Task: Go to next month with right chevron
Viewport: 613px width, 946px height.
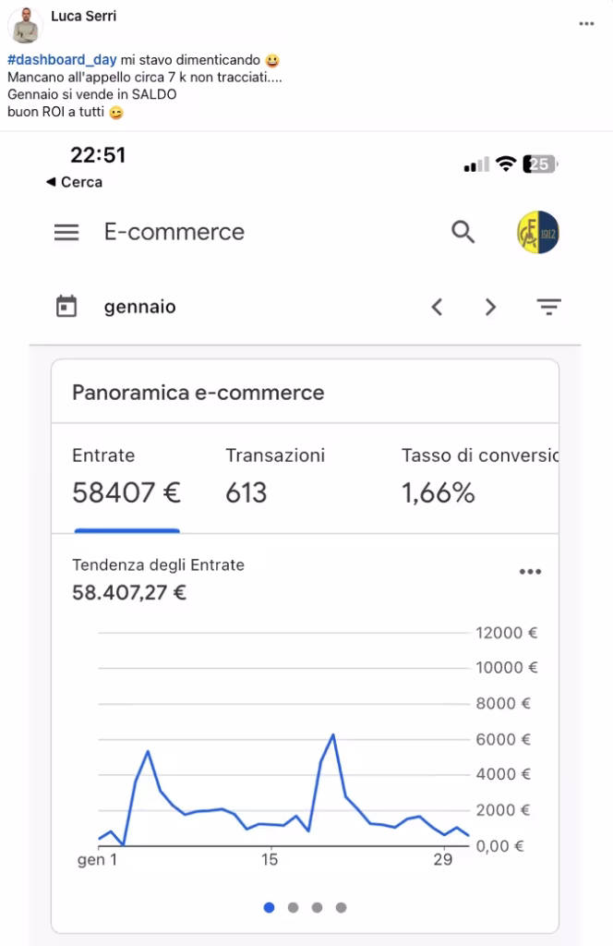Action: (x=490, y=307)
